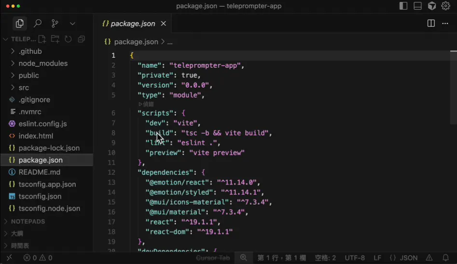
Task: Click the debug codelens above scripts
Action: 146,104
